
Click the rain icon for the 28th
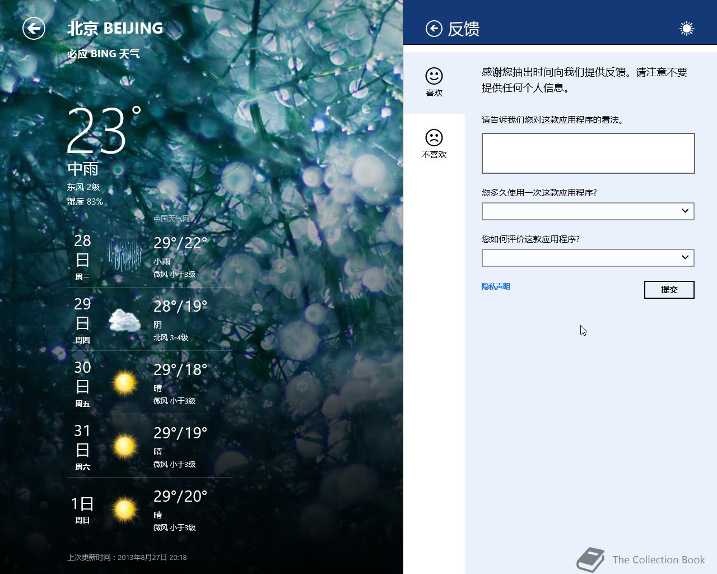124,256
